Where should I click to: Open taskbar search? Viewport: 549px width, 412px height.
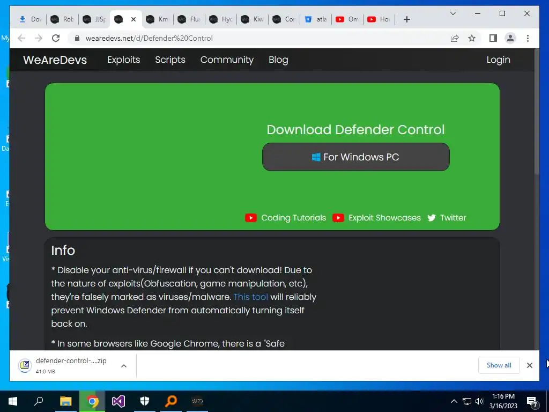(x=39, y=401)
